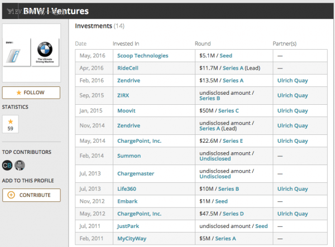Click Series B link in Life360 row
335x247 pixels.
click(x=228, y=189)
